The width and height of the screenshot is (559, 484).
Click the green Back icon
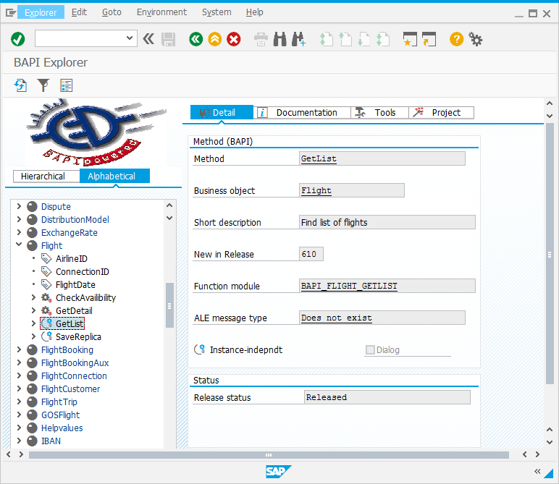pos(196,39)
